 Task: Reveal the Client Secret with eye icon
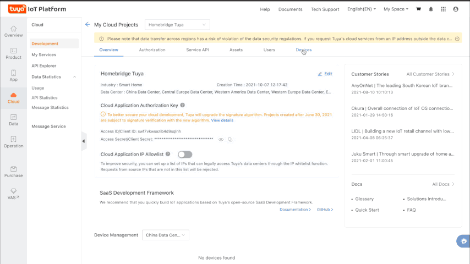coord(221,139)
